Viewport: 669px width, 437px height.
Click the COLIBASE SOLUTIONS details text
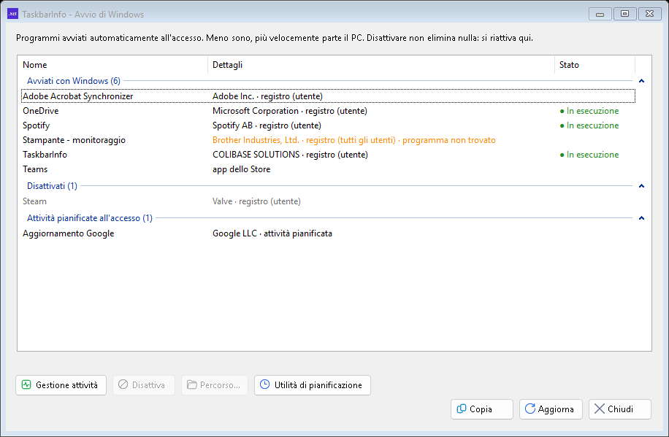click(290, 155)
